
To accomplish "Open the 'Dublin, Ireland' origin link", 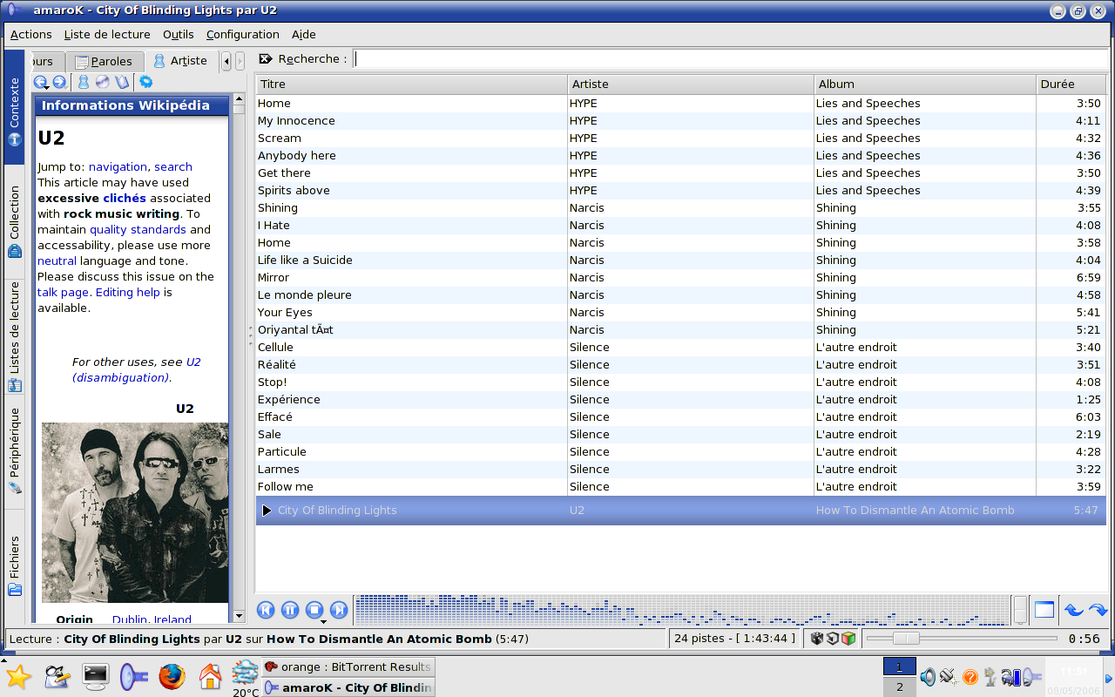I will pos(152,619).
